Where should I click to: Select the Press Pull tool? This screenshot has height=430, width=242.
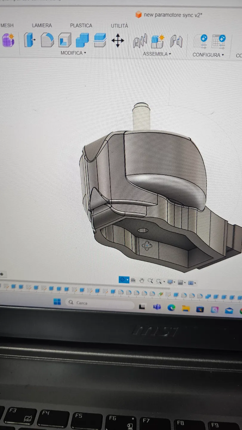click(x=30, y=40)
